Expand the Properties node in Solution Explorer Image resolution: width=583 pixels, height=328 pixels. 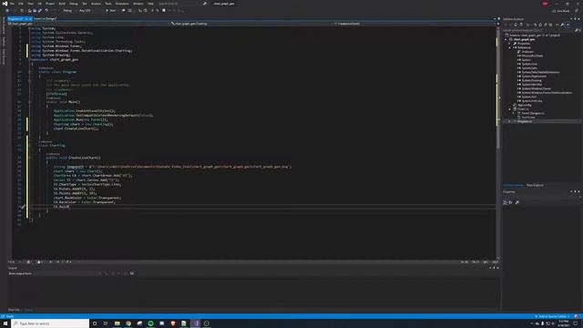(x=510, y=44)
